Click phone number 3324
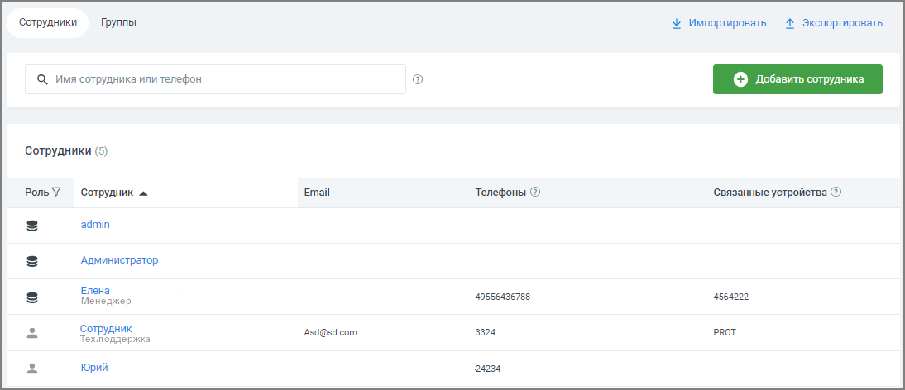Image resolution: width=905 pixels, height=390 pixels. pyautogui.click(x=485, y=332)
